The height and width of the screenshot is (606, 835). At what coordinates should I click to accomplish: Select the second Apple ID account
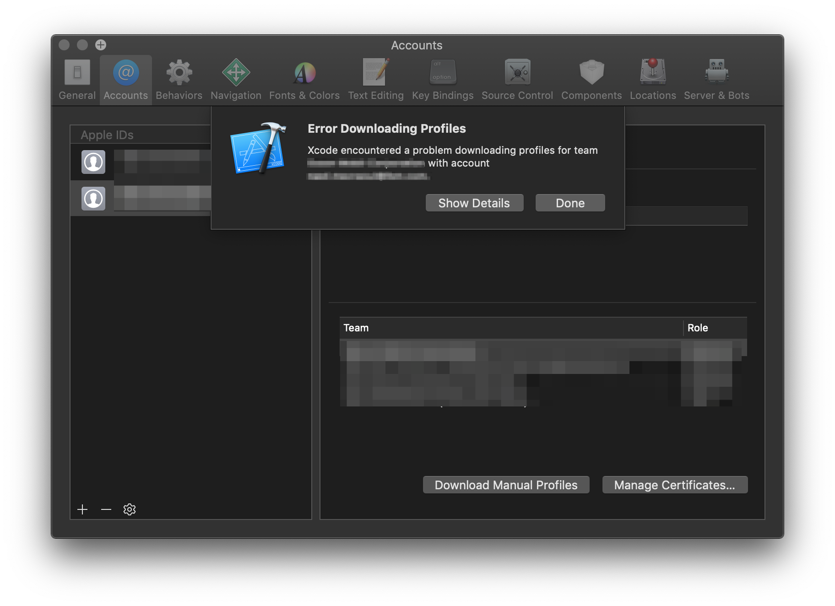point(141,198)
